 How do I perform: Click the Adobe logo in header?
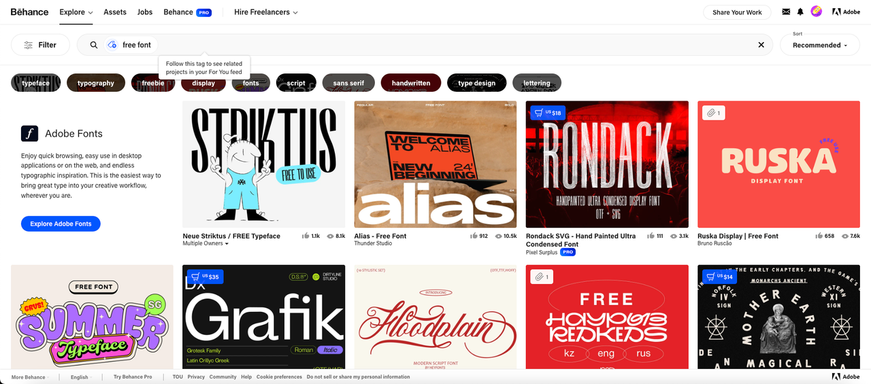pyautogui.click(x=847, y=12)
